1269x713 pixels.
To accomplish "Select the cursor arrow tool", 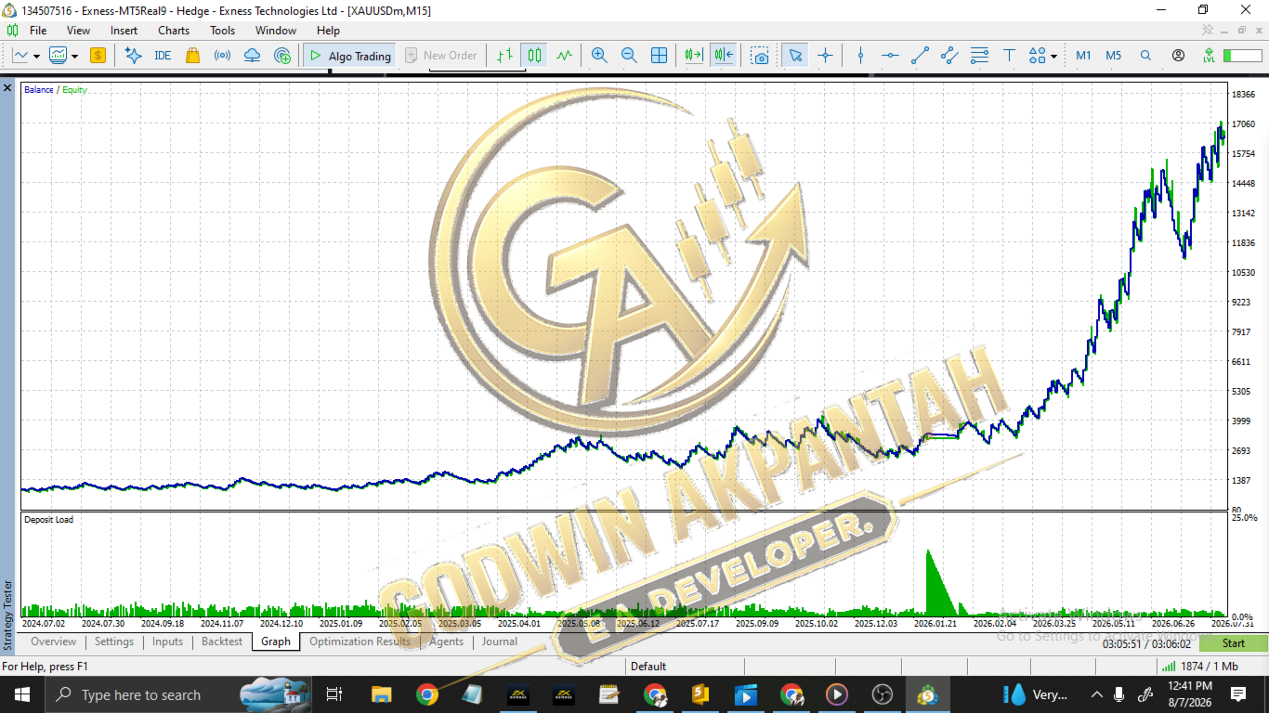I will (794, 56).
